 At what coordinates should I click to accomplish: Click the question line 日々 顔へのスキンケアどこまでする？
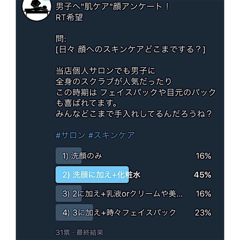tap(131, 49)
